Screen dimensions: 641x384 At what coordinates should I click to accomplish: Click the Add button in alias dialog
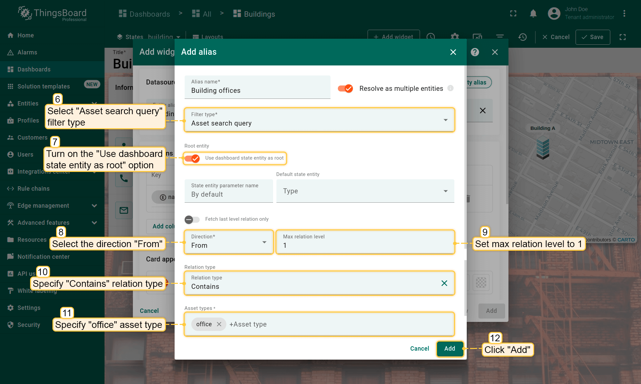tap(449, 349)
